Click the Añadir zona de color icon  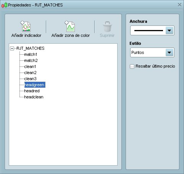point(70,26)
